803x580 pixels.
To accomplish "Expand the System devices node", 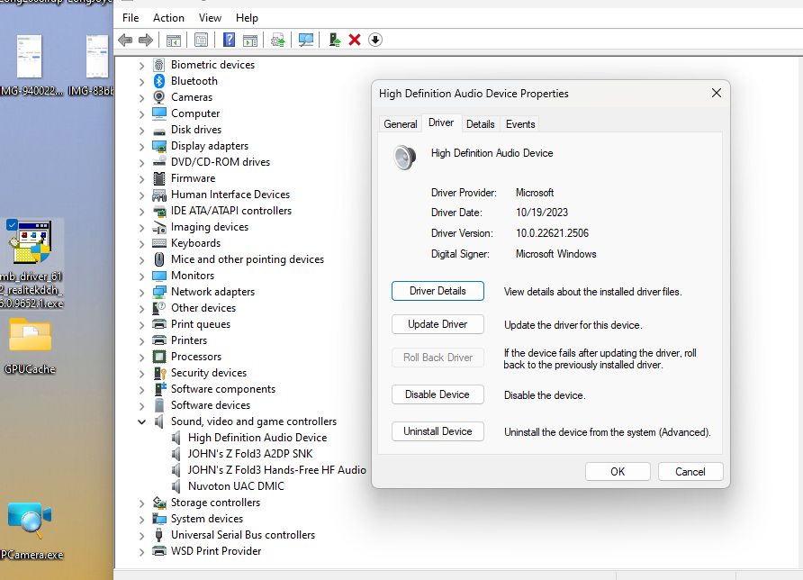I will pos(142,520).
